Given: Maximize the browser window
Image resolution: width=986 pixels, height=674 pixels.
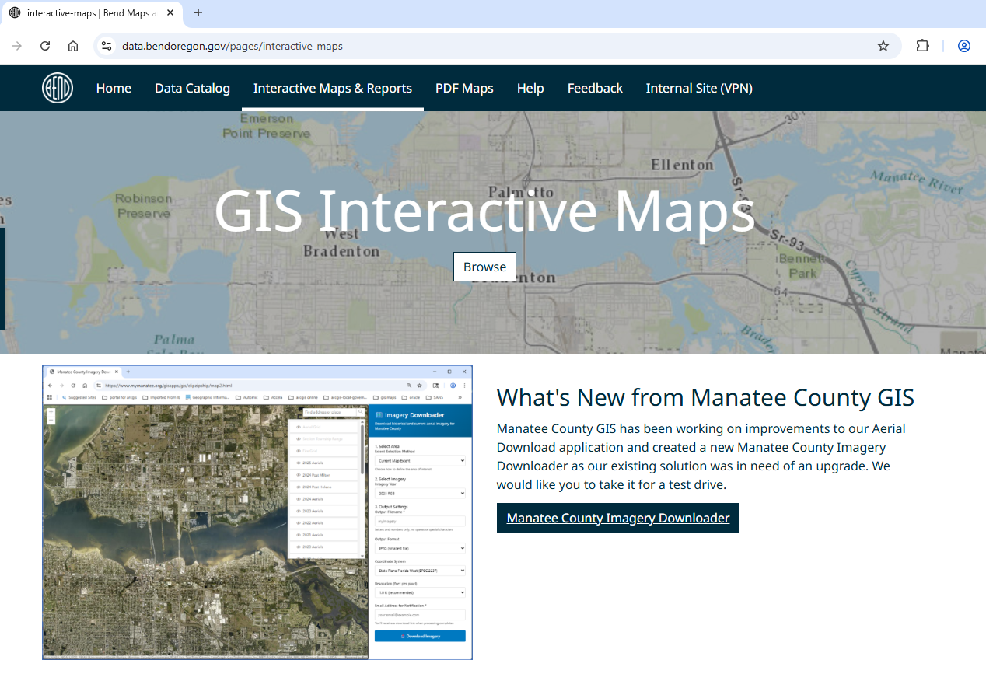Looking at the screenshot, I should [x=956, y=12].
